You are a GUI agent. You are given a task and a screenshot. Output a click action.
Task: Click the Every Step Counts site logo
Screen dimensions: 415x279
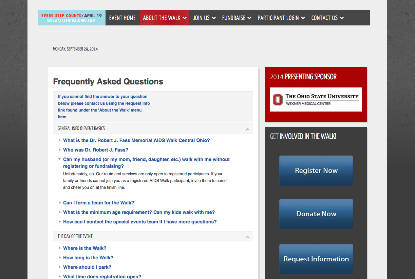[72, 18]
